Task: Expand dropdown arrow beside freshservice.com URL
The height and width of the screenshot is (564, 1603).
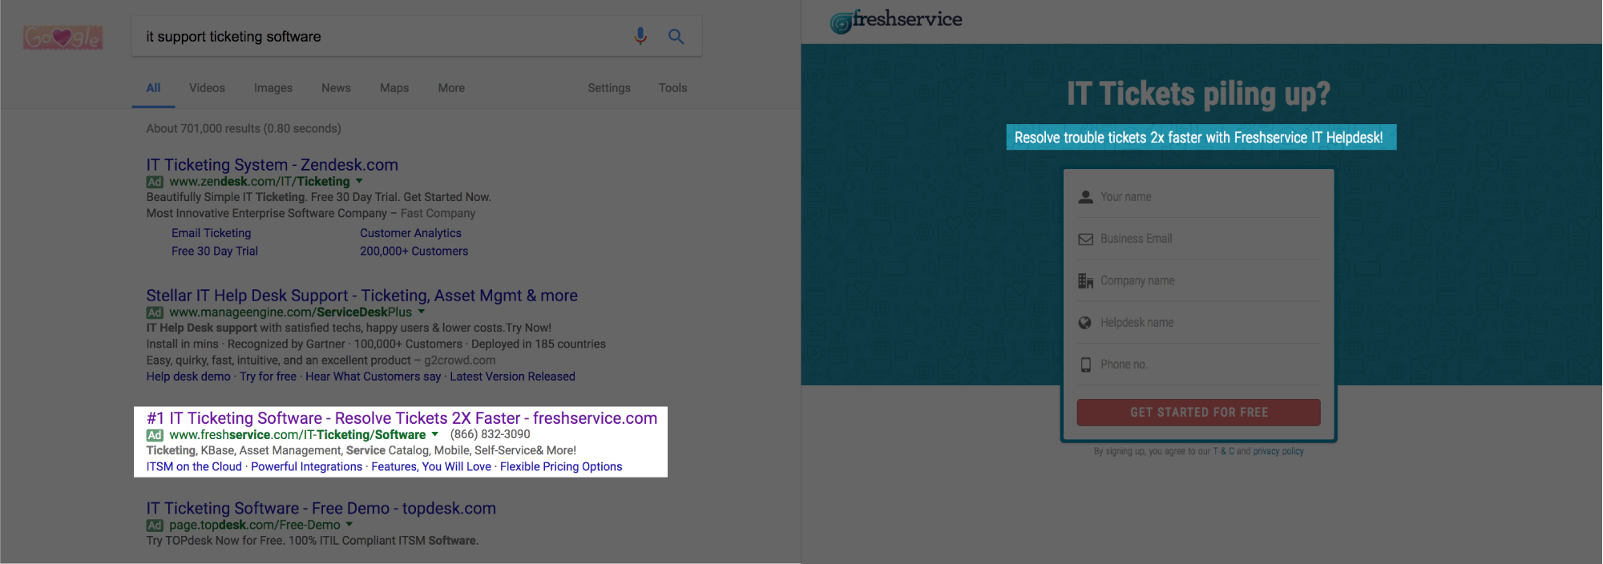Action: coord(435,434)
